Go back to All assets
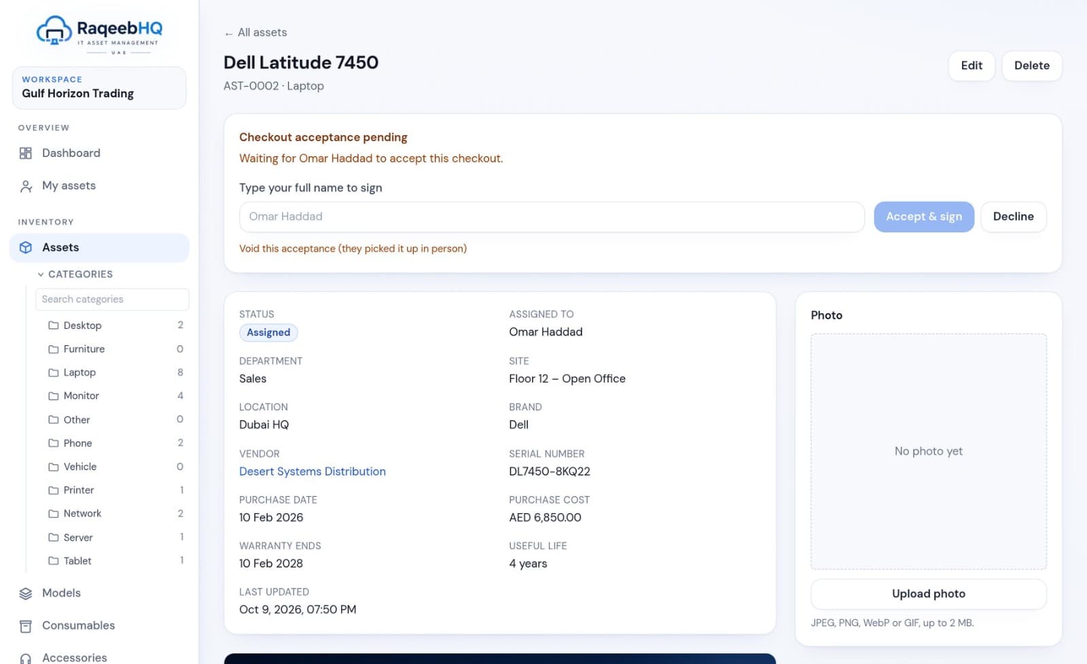This screenshot has height=664, width=1087. [255, 33]
